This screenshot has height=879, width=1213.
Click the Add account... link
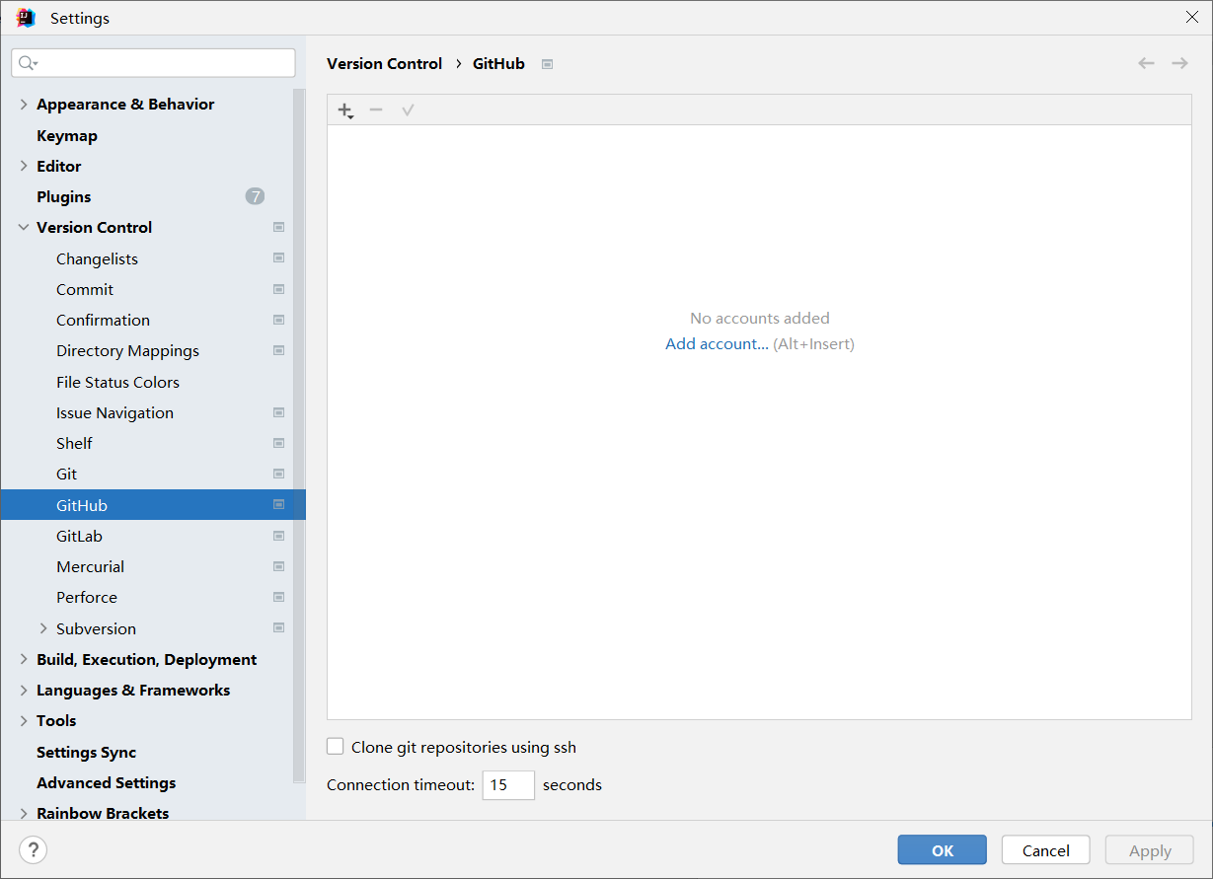tap(717, 344)
